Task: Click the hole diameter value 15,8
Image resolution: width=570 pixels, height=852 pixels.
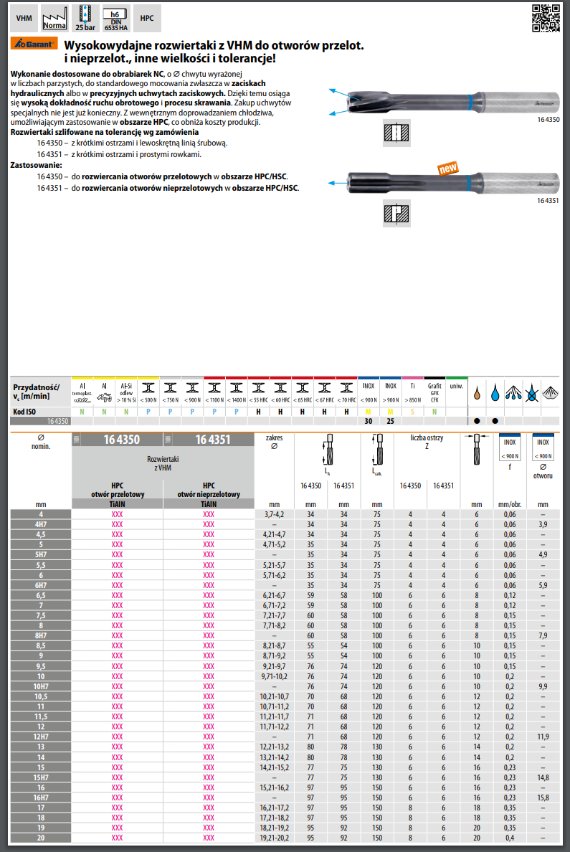Action: coord(543,797)
